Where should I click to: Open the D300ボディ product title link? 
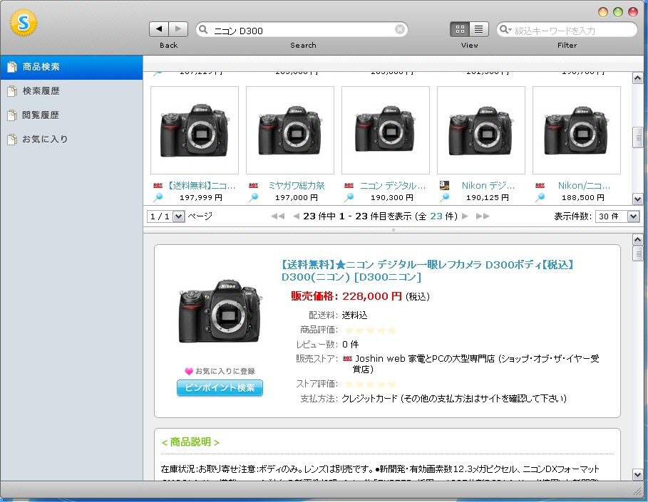427,271
